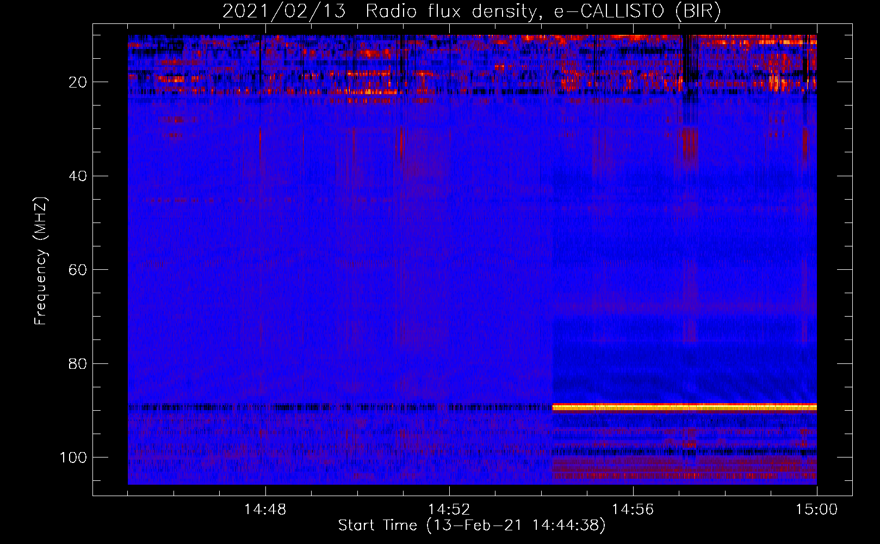This screenshot has height=544, width=880.
Task: Click the Start Time label below the plot
Action: pyautogui.click(x=472, y=526)
